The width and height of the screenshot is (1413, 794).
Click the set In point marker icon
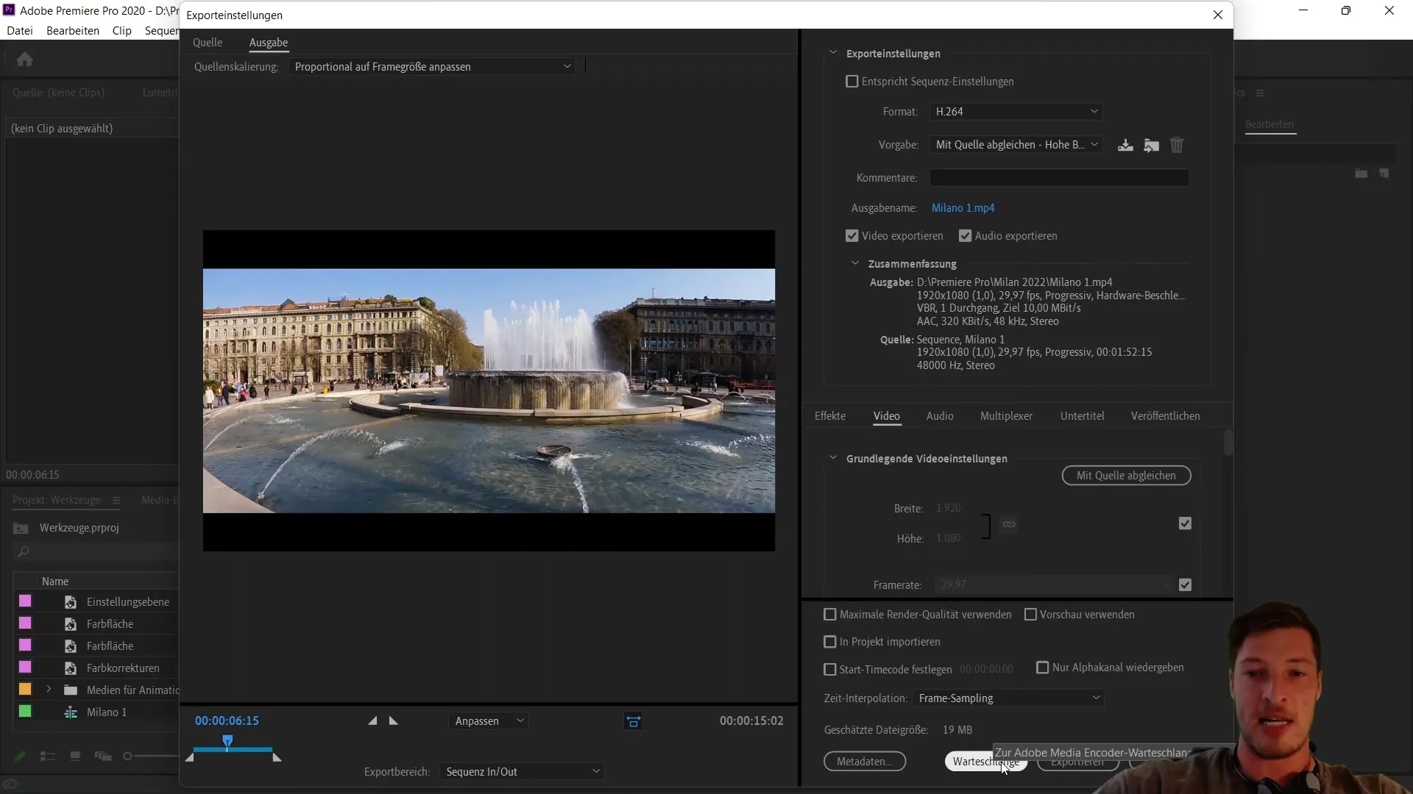point(372,720)
